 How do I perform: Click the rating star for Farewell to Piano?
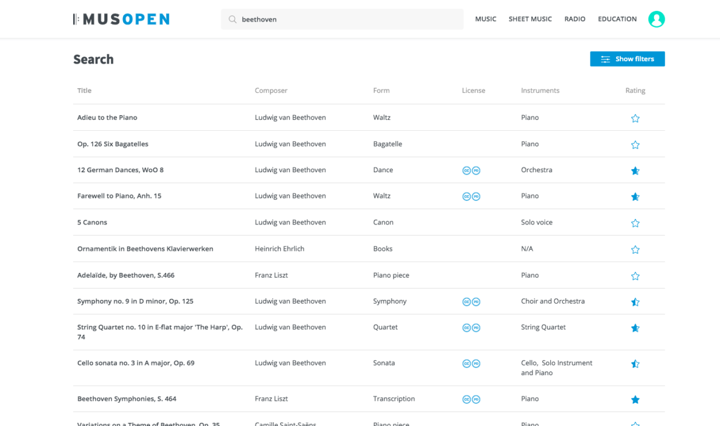(x=635, y=196)
